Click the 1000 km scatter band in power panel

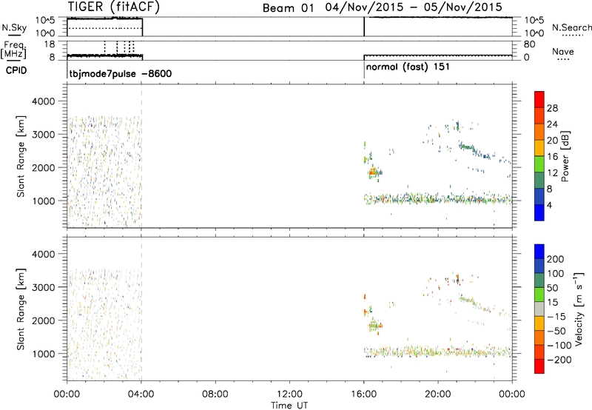[437, 198]
